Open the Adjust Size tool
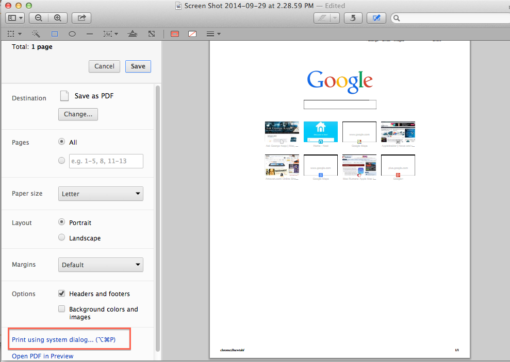The width and height of the screenshot is (510, 362). click(x=152, y=34)
